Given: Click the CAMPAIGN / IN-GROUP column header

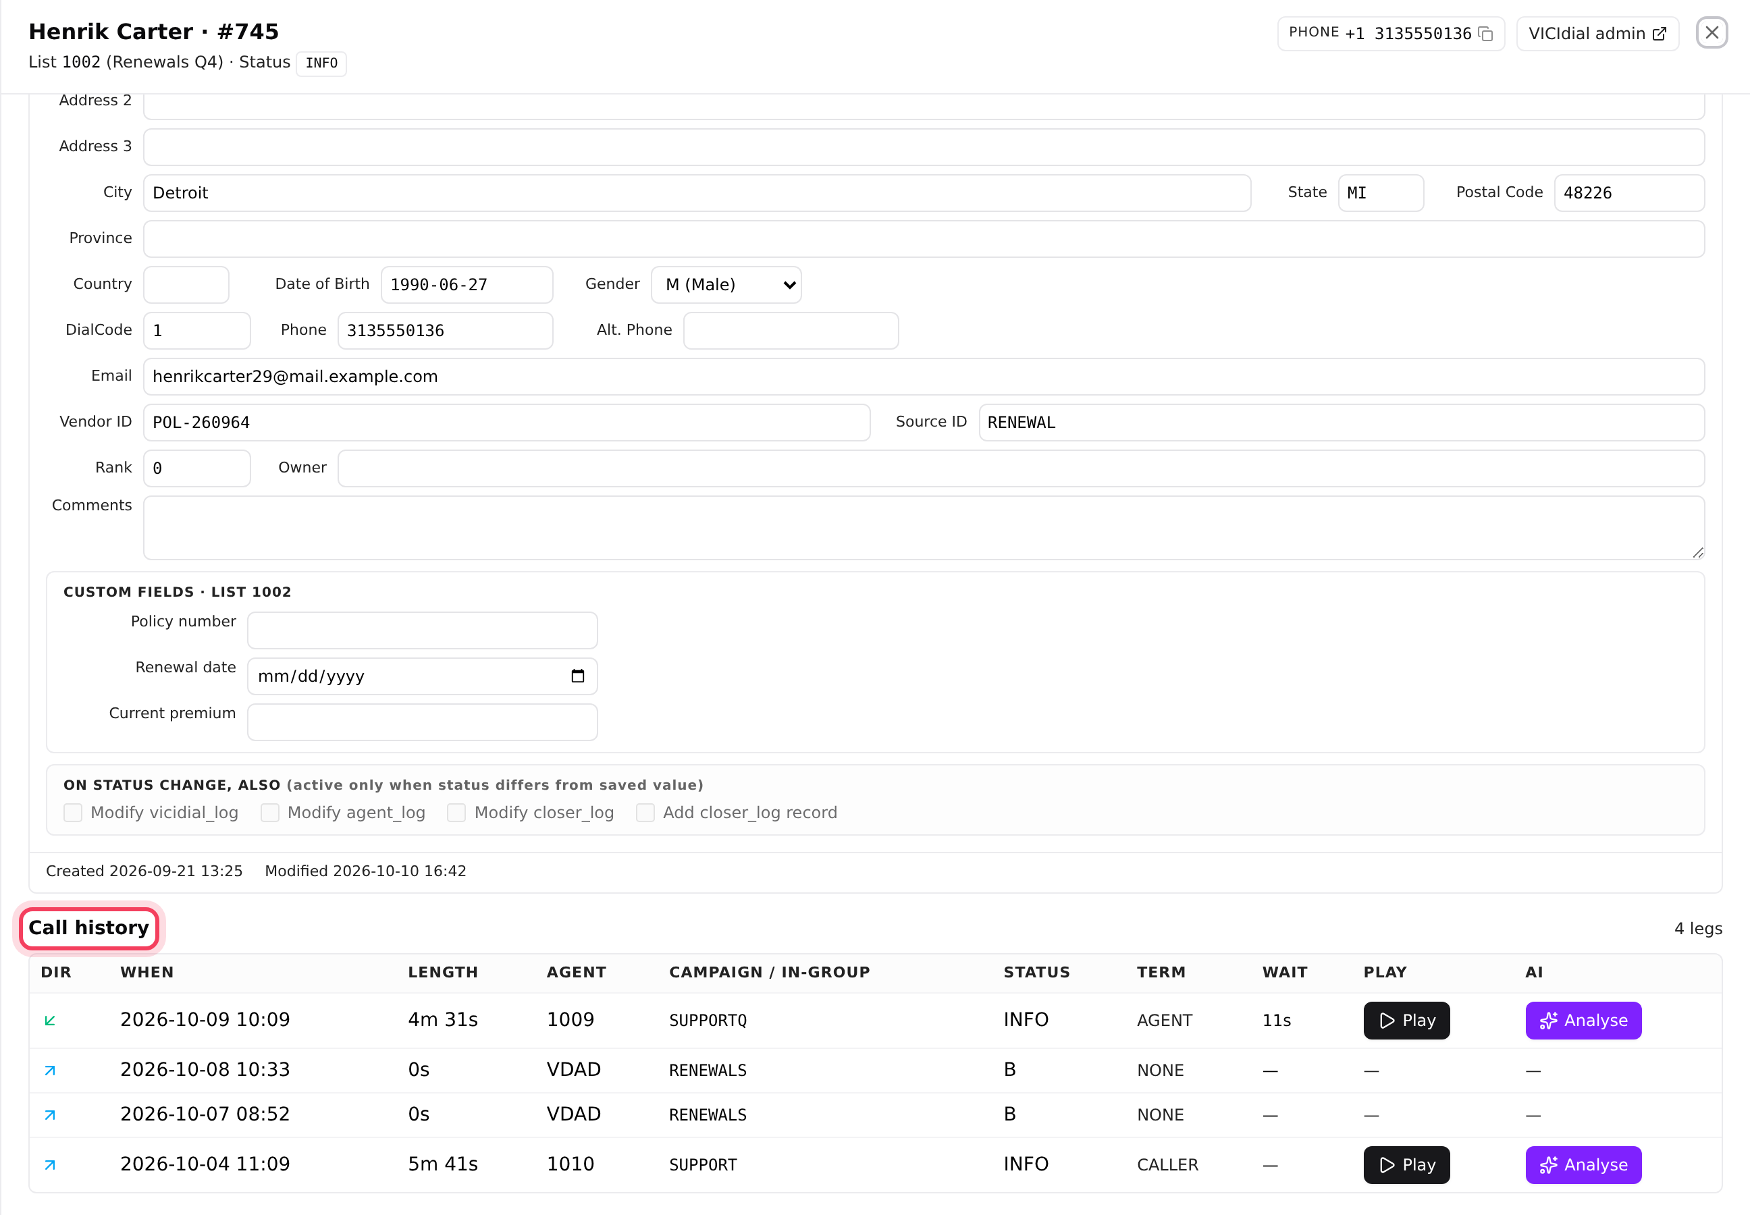Looking at the screenshot, I should (x=769, y=972).
